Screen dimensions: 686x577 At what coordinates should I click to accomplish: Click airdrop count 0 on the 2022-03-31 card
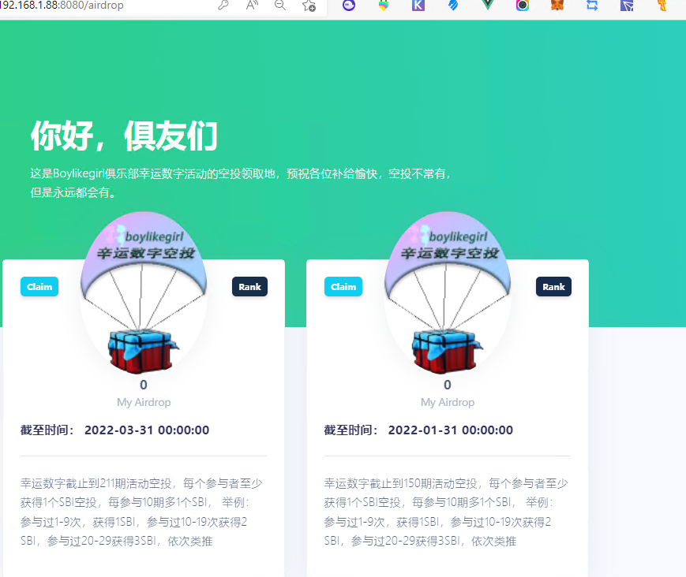click(144, 385)
